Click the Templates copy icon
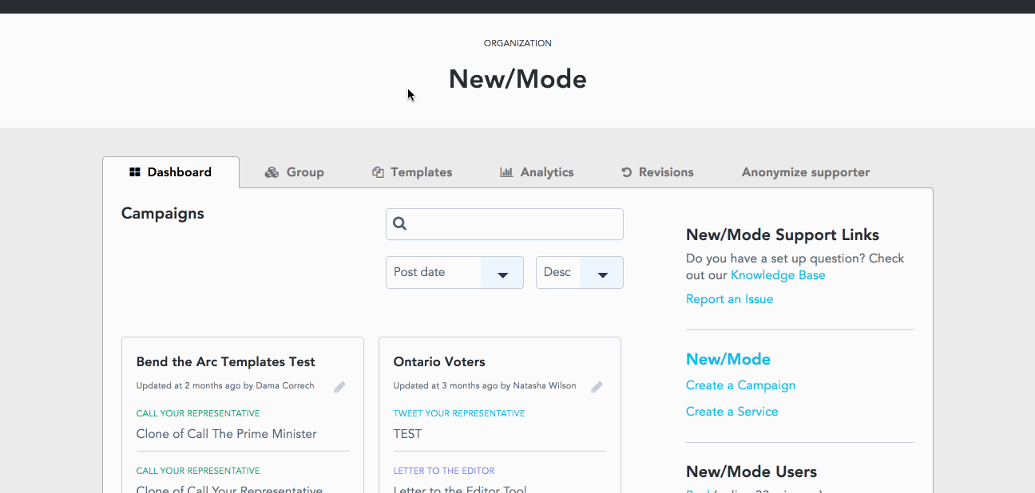The width and height of the screenshot is (1035, 493). 378,172
